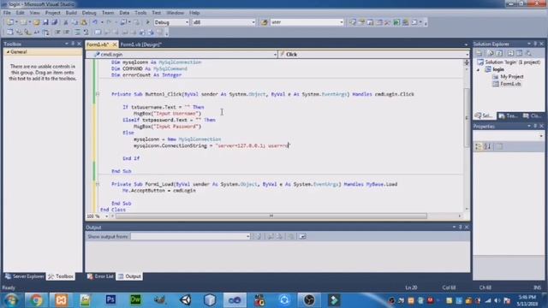This screenshot has height=308, width=548.
Task: Click the New Project toolbar icon
Action: pos(9,22)
